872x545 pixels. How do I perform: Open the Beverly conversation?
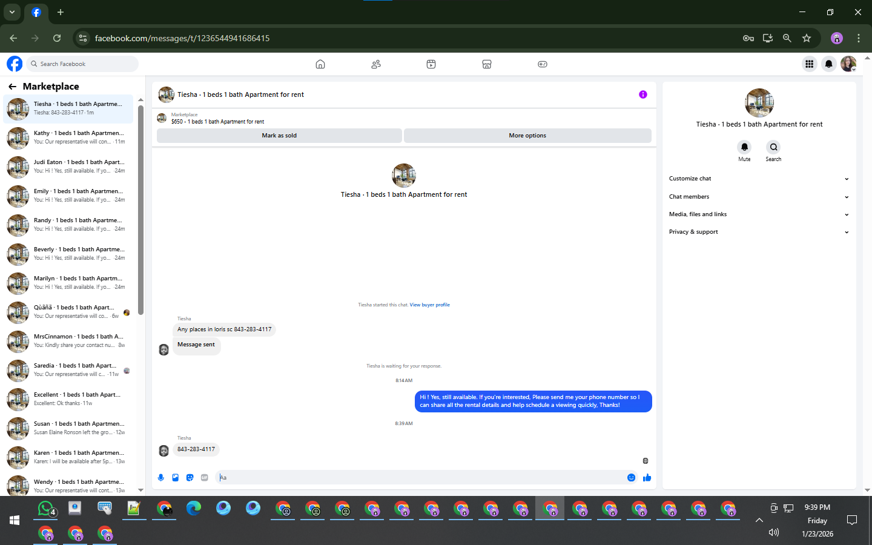tap(68, 254)
